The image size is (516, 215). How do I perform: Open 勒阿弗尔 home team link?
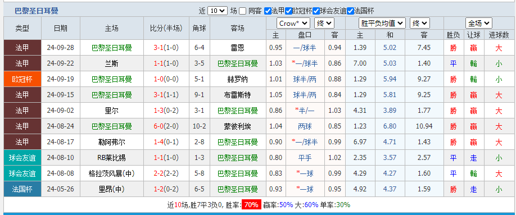111,142
